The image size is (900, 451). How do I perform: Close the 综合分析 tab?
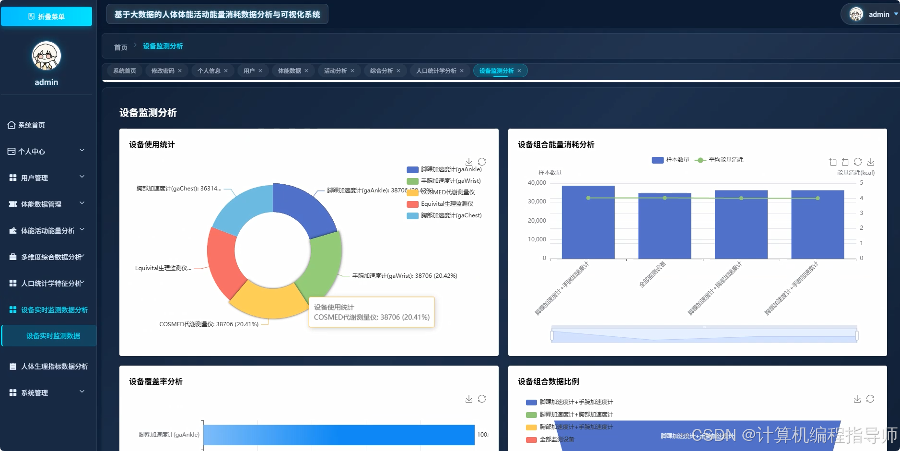[x=398, y=71]
